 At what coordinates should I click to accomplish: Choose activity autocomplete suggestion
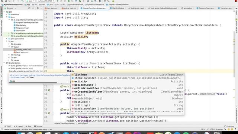(128, 82)
